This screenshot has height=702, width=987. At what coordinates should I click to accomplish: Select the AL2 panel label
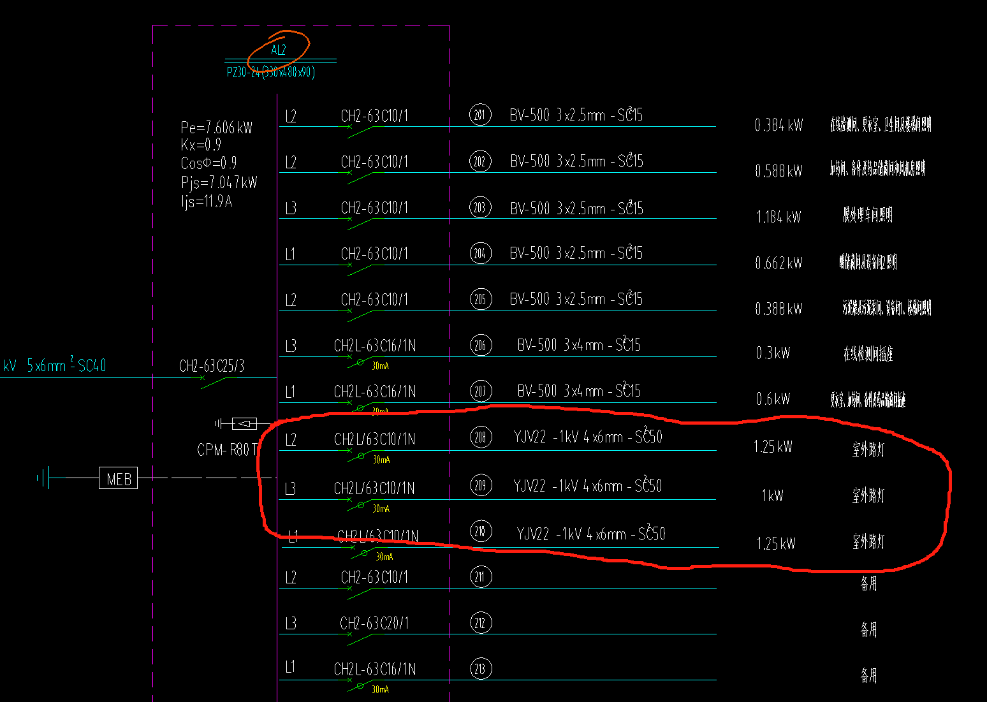(x=279, y=50)
